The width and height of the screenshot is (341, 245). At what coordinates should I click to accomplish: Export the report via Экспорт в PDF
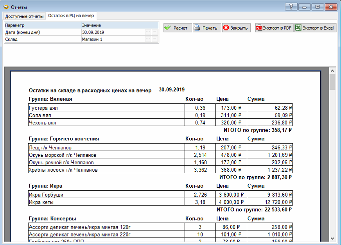(274, 28)
